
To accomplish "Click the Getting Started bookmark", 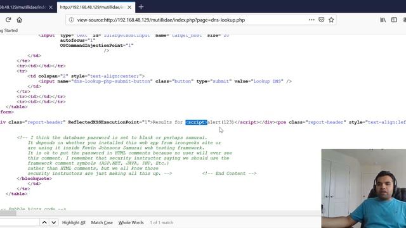I will tap(9, 30).
